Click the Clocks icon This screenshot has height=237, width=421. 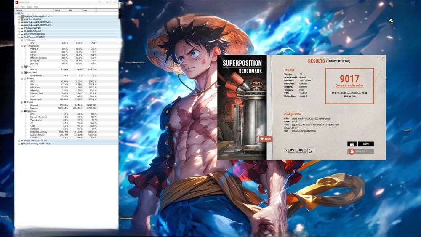[x=25, y=102]
